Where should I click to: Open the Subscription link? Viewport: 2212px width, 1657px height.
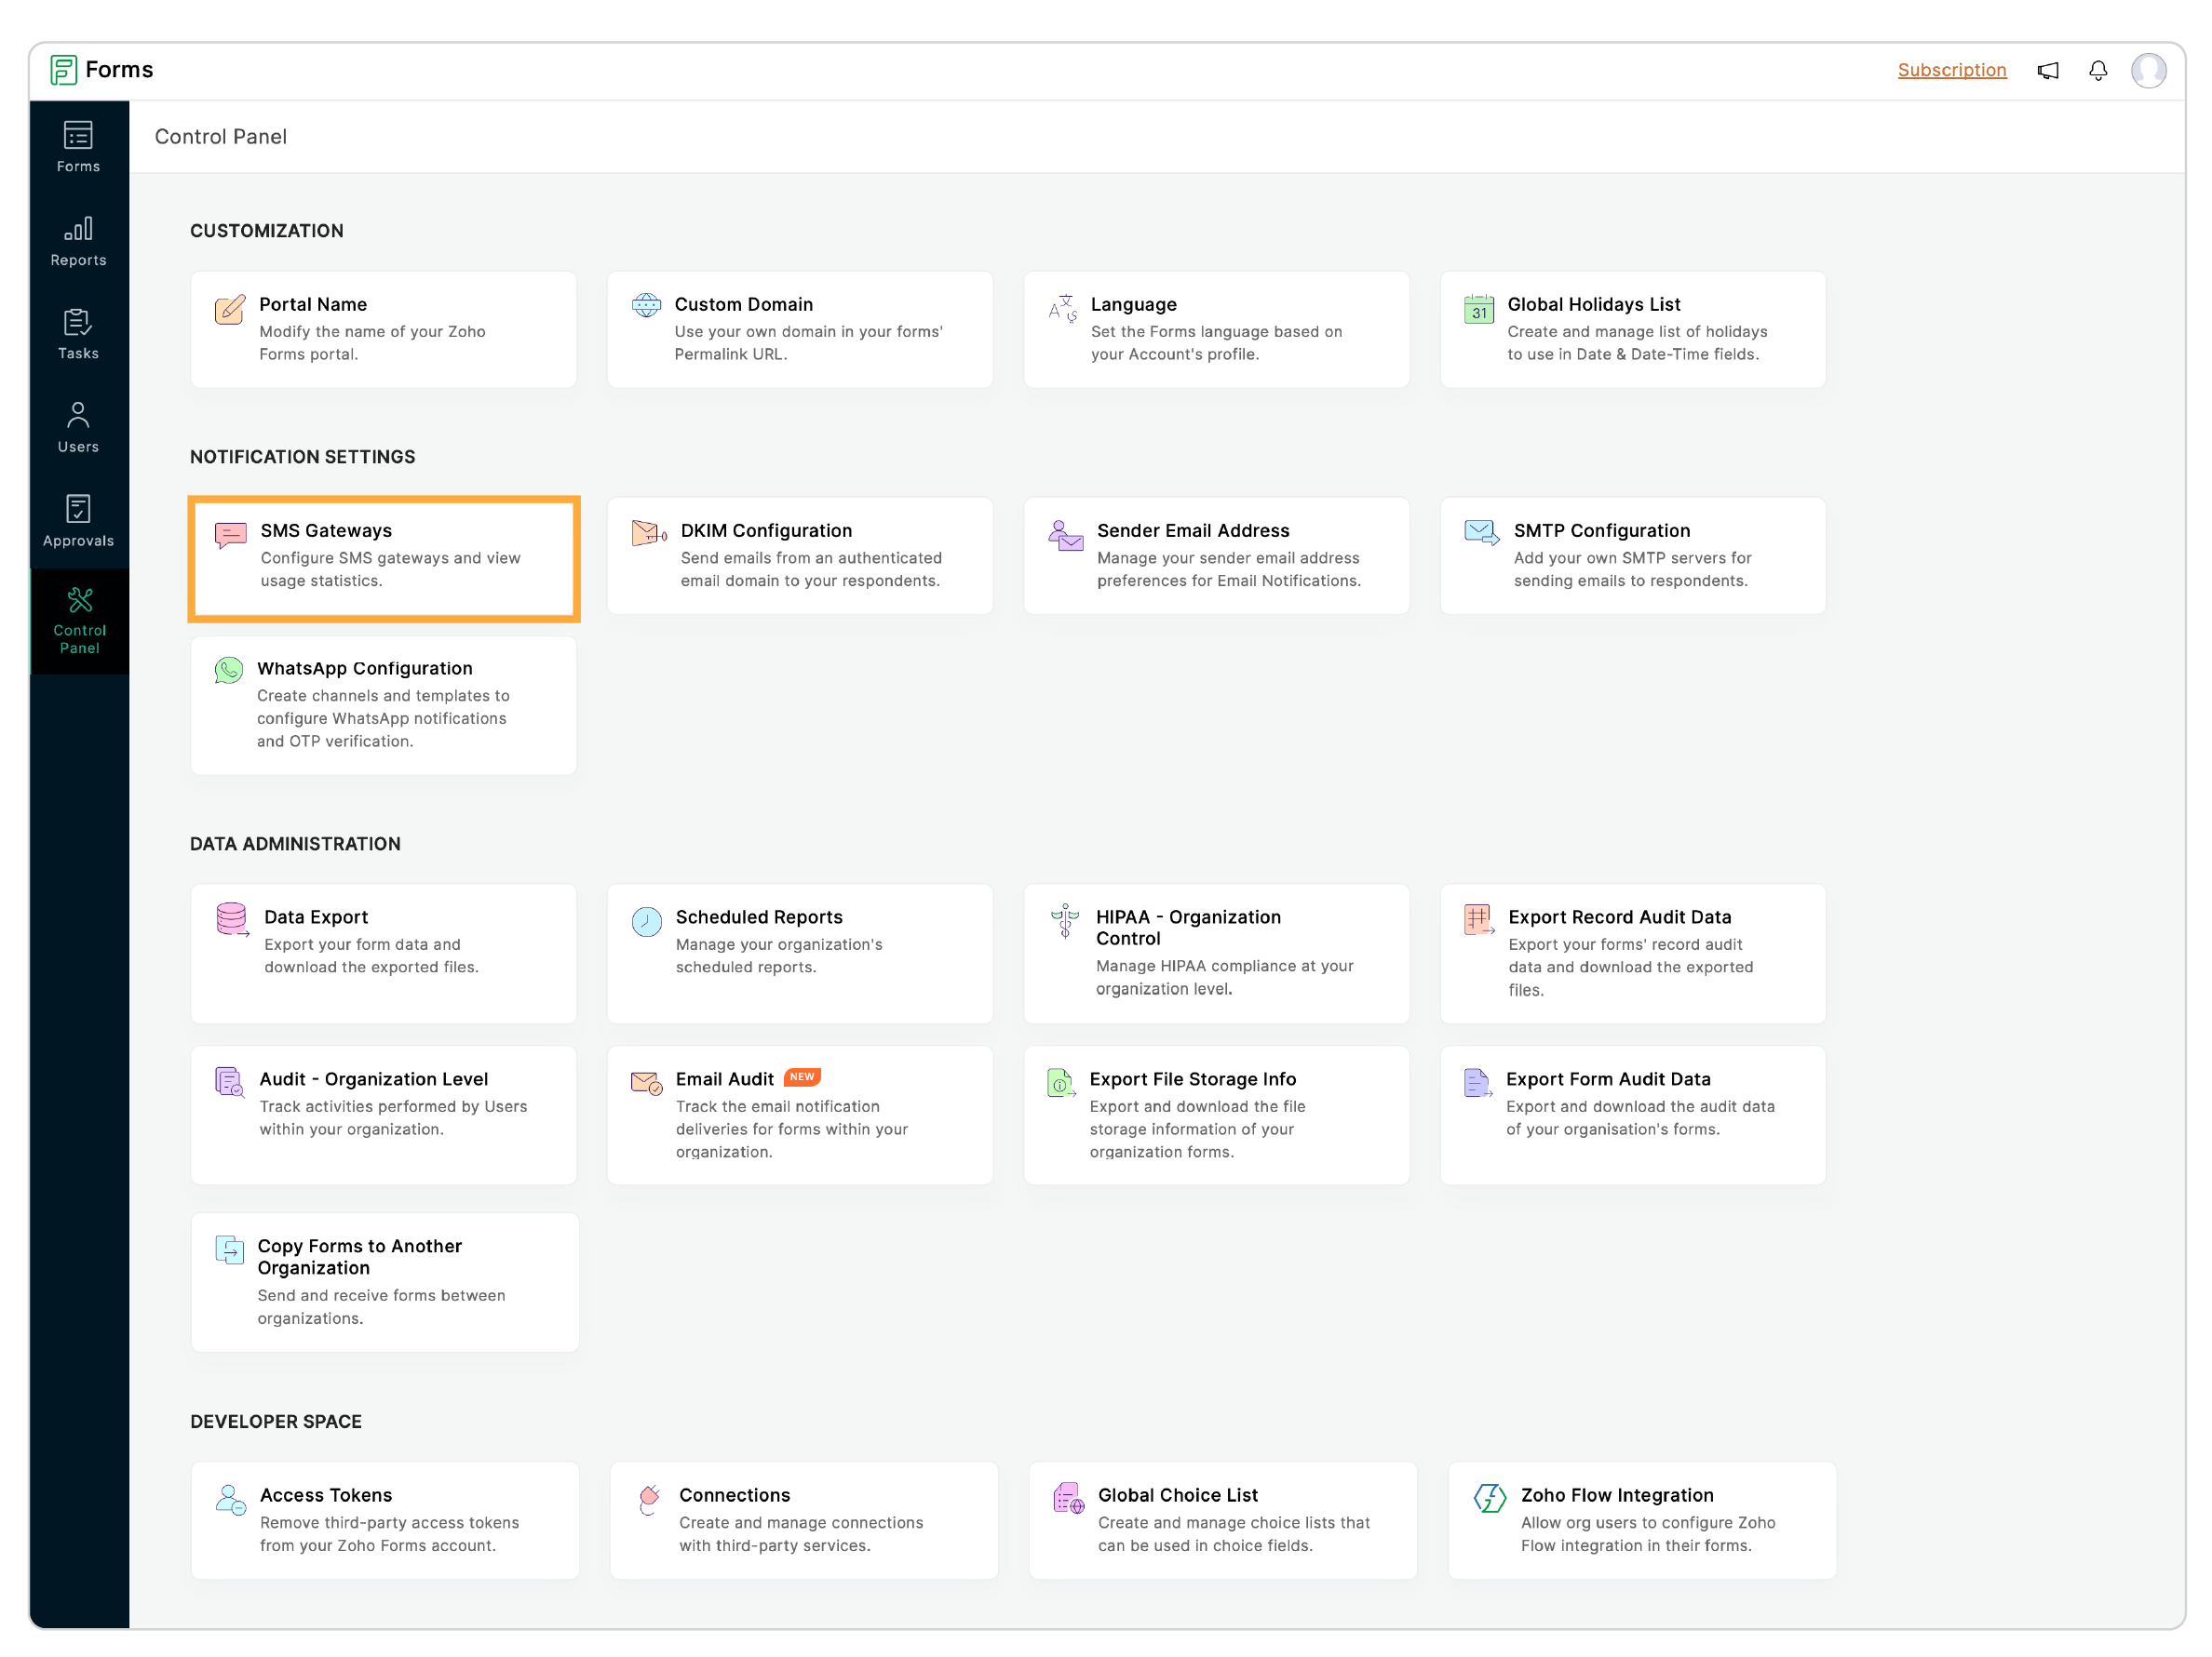[x=1951, y=70]
